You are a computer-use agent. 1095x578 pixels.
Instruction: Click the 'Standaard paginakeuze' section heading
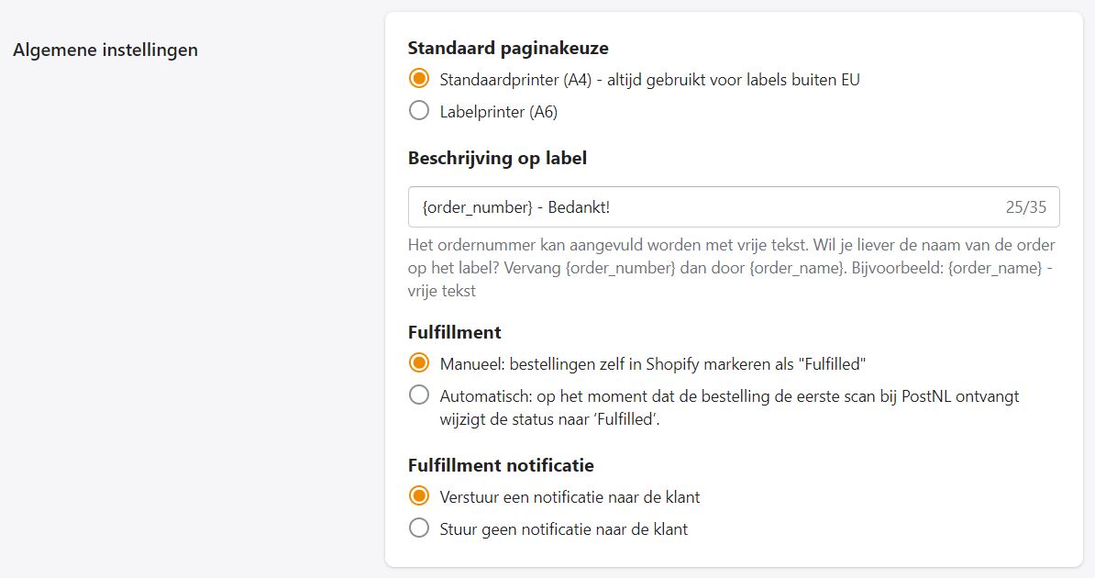coord(508,48)
